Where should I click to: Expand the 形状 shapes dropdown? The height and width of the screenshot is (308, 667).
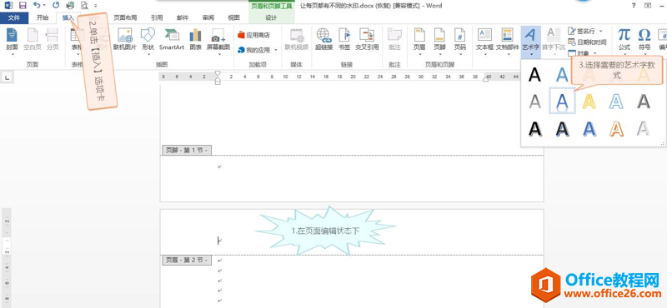click(x=148, y=54)
